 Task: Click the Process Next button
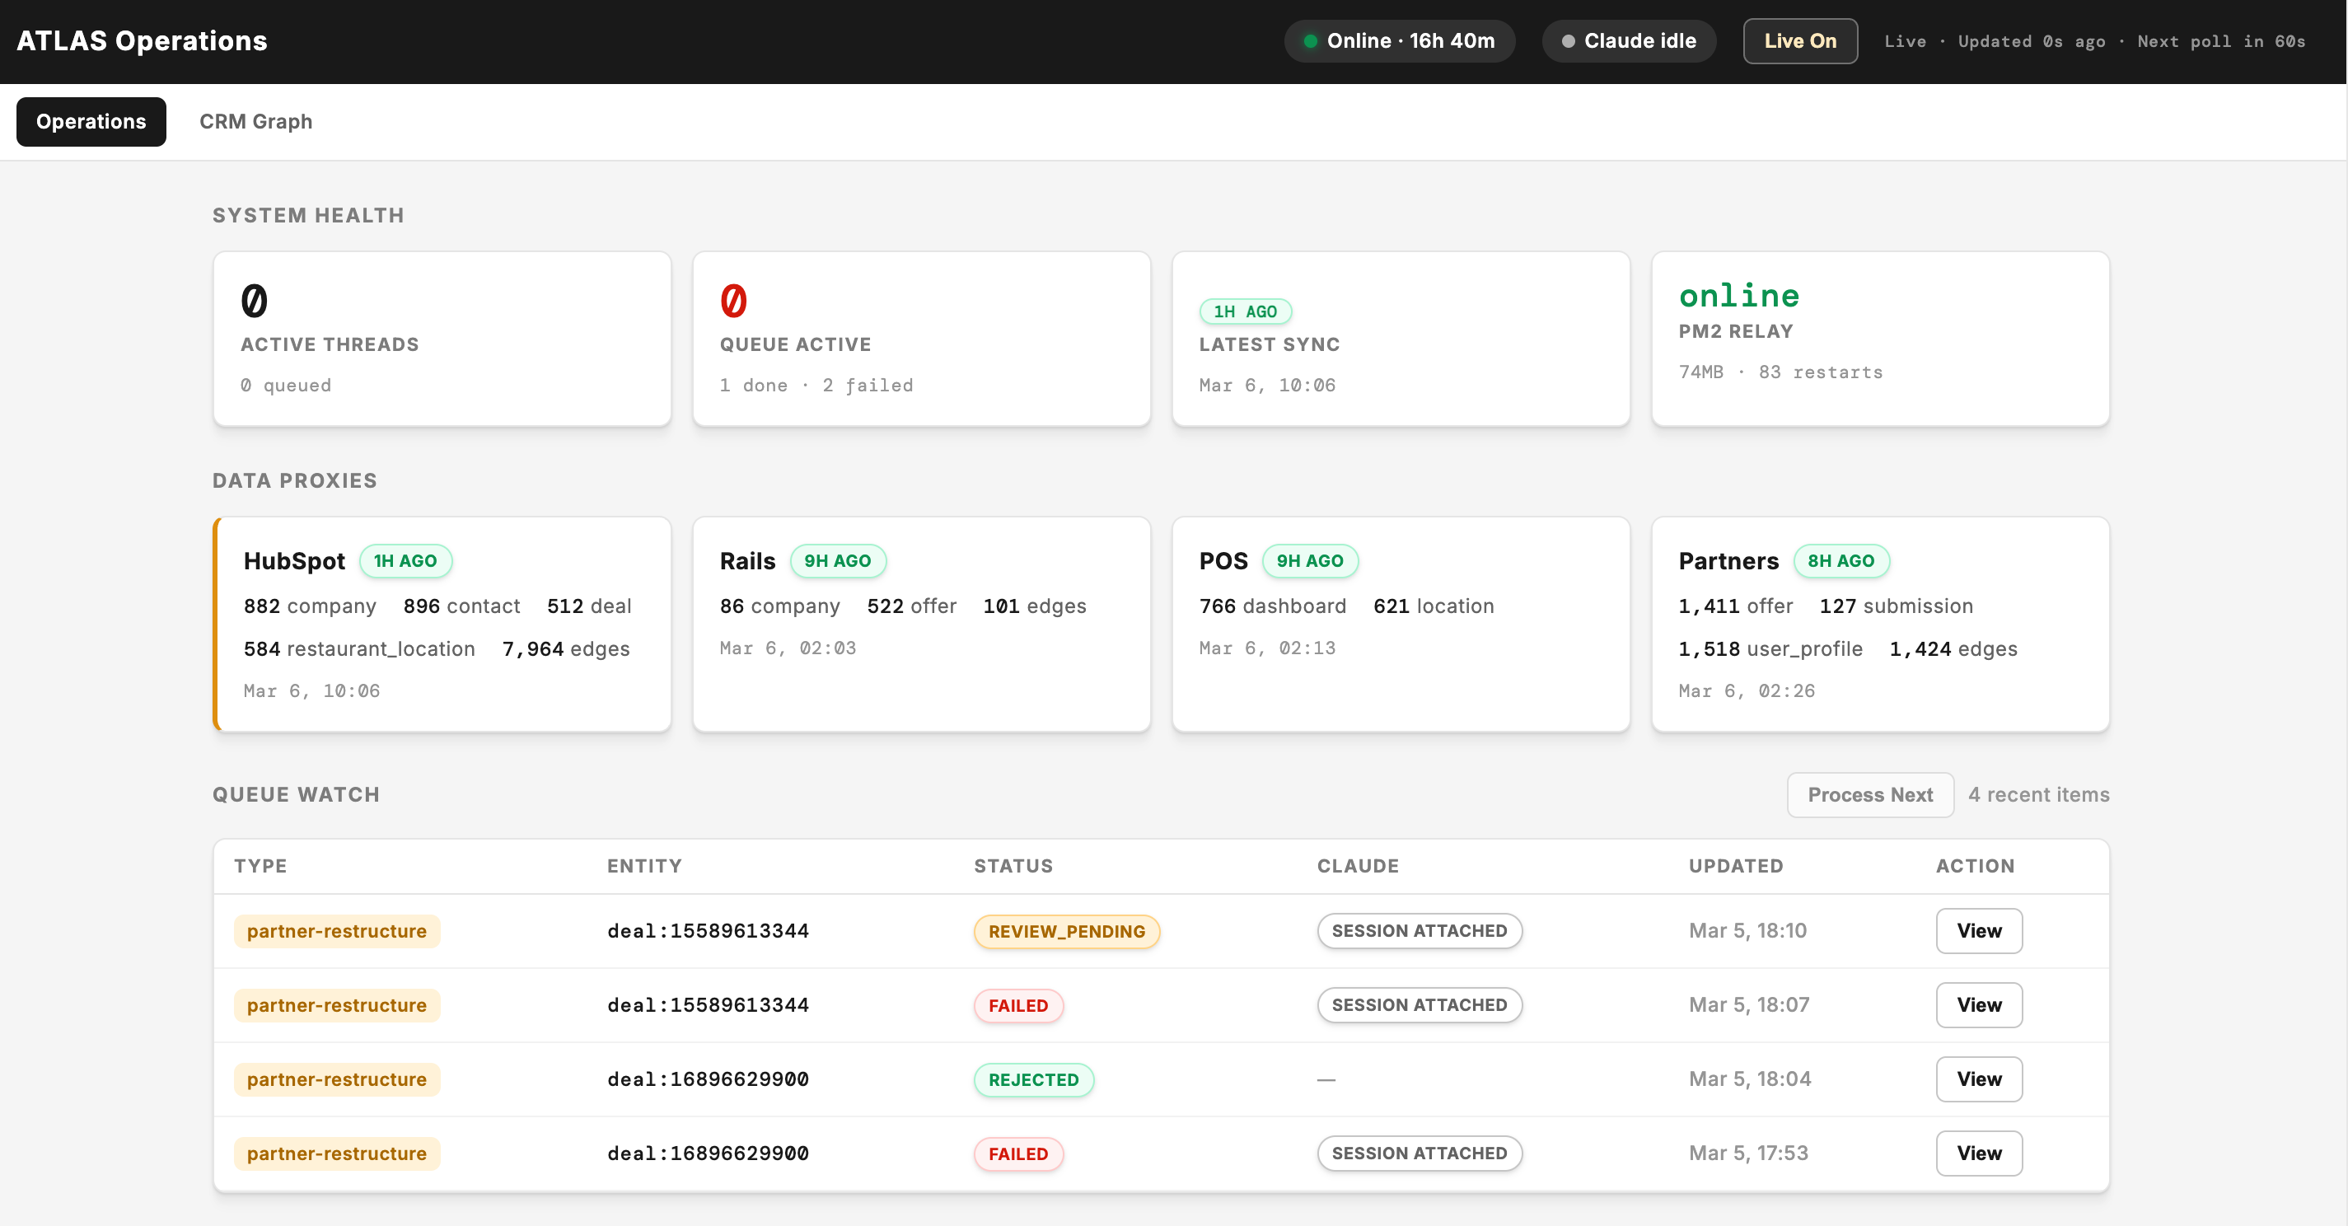1869,795
